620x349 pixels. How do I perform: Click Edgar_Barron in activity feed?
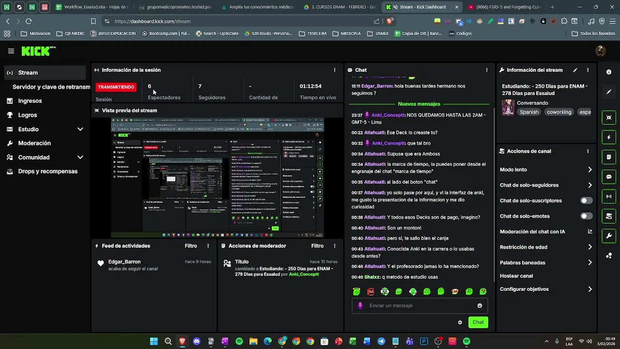click(124, 262)
